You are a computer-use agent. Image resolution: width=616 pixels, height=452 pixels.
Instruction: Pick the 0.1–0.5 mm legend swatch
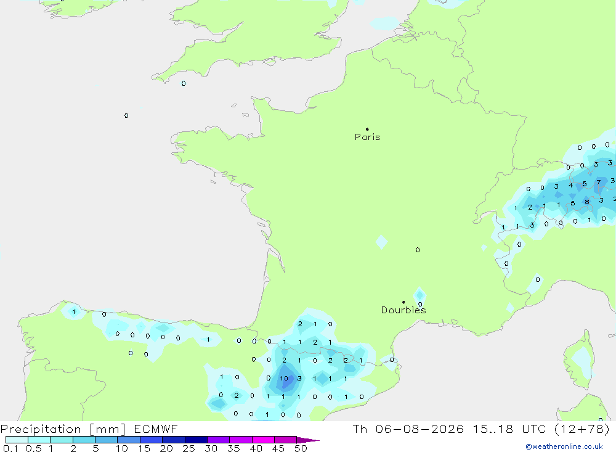[17, 440]
